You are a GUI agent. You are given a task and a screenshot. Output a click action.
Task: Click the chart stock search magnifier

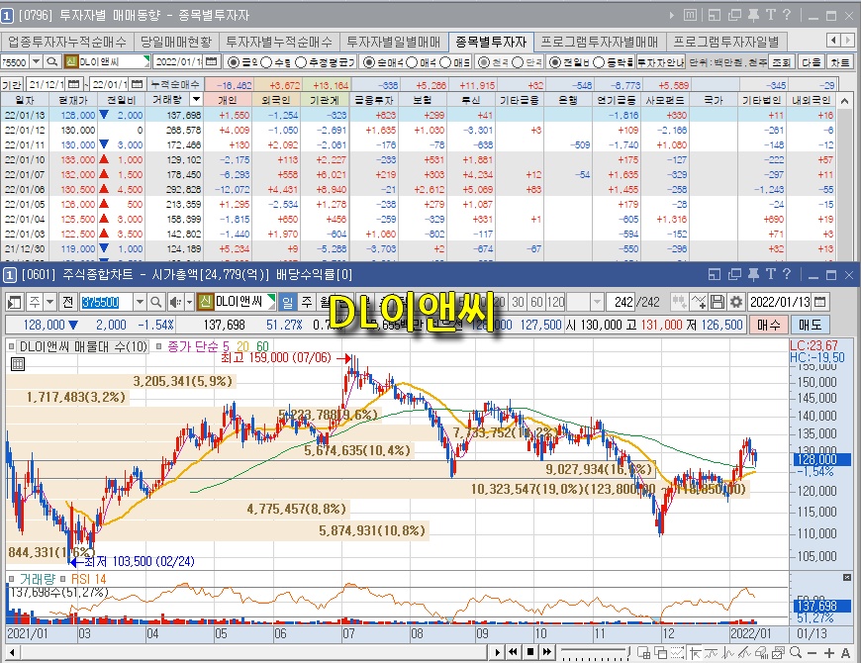(156, 302)
